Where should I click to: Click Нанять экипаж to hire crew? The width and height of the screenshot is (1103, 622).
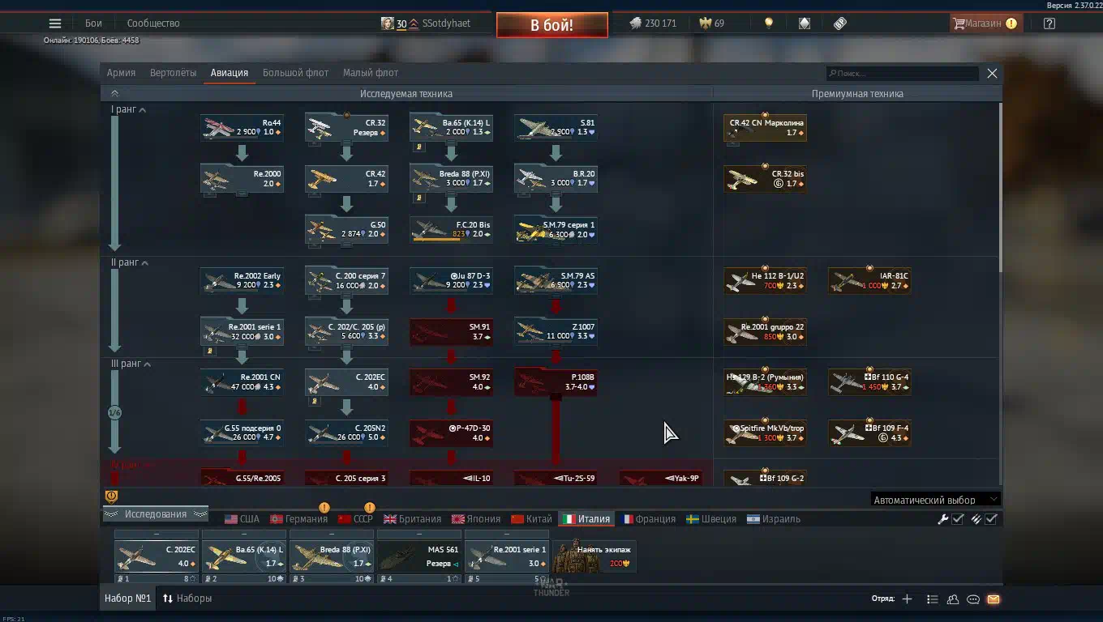coord(595,556)
